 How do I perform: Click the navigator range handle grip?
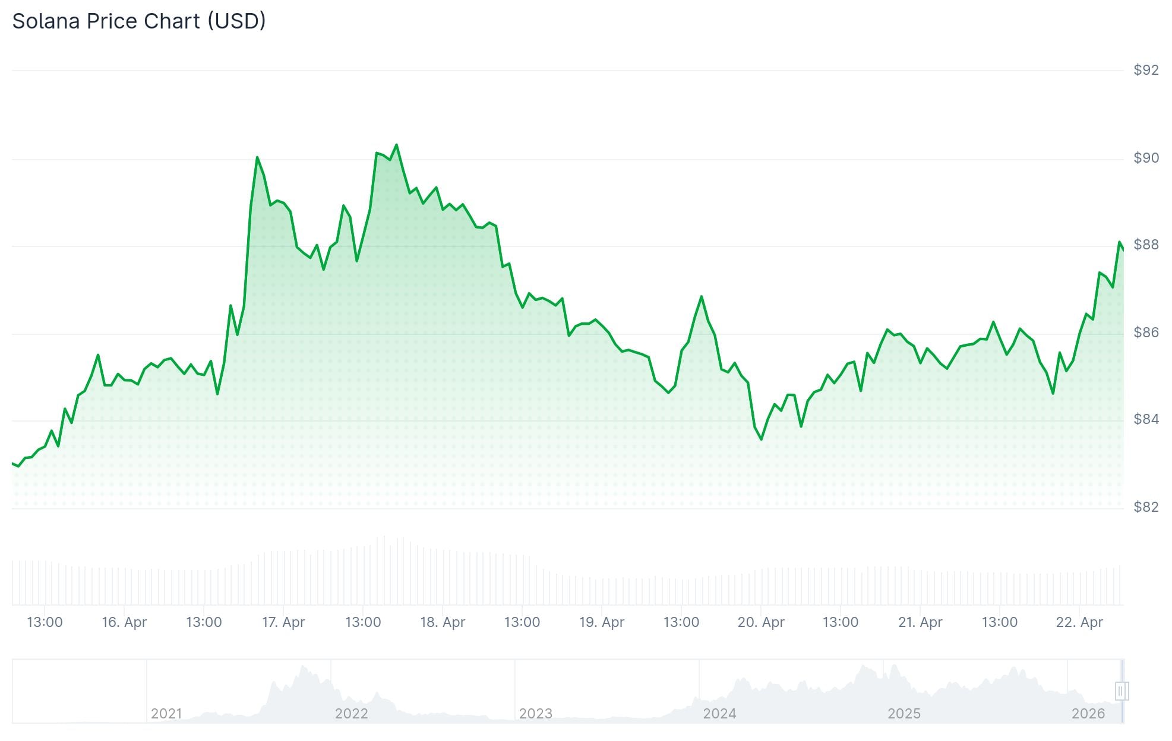coord(1122,691)
